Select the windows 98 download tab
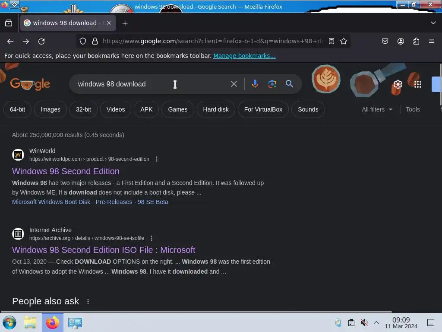The width and height of the screenshot is (442, 332). click(68, 23)
